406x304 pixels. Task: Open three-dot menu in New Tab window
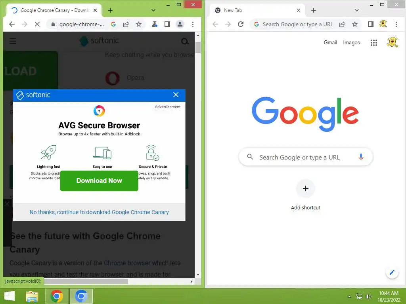396,24
